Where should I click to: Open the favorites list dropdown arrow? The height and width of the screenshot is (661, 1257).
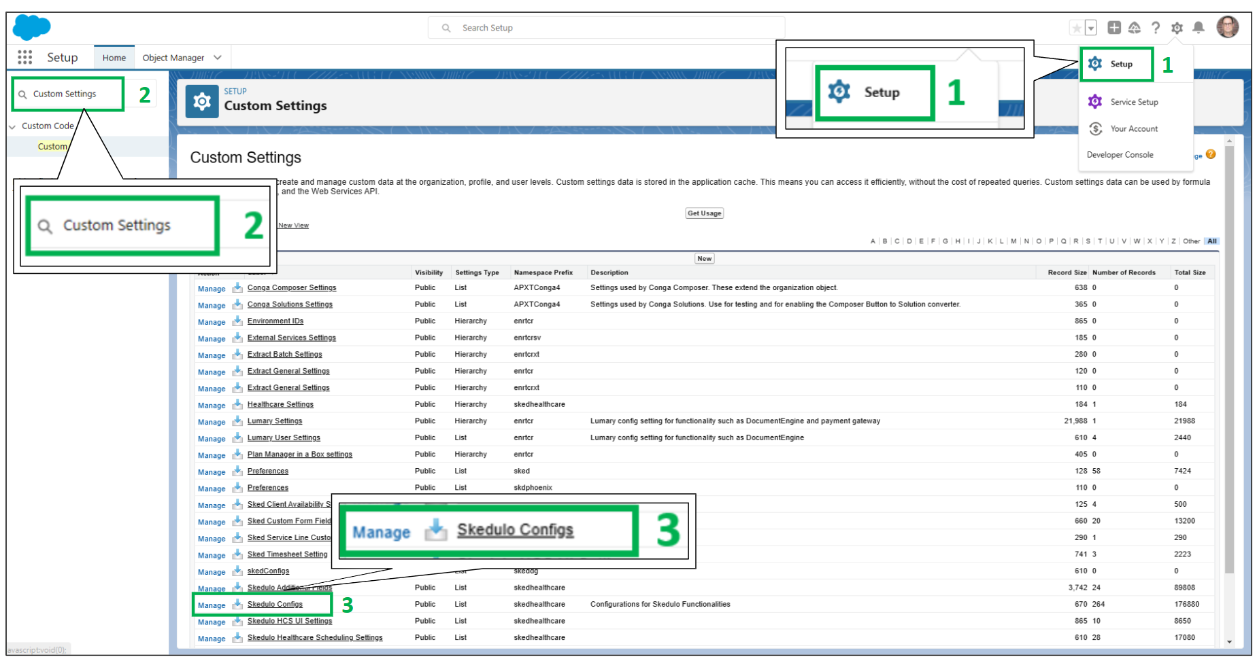pyautogui.click(x=1091, y=28)
